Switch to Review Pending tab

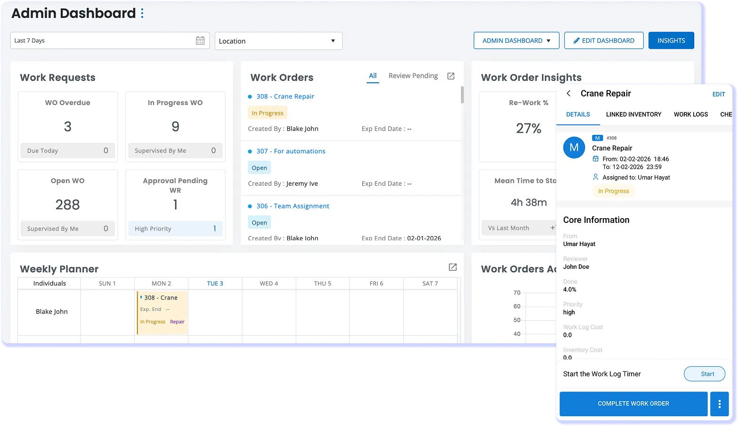tap(413, 76)
